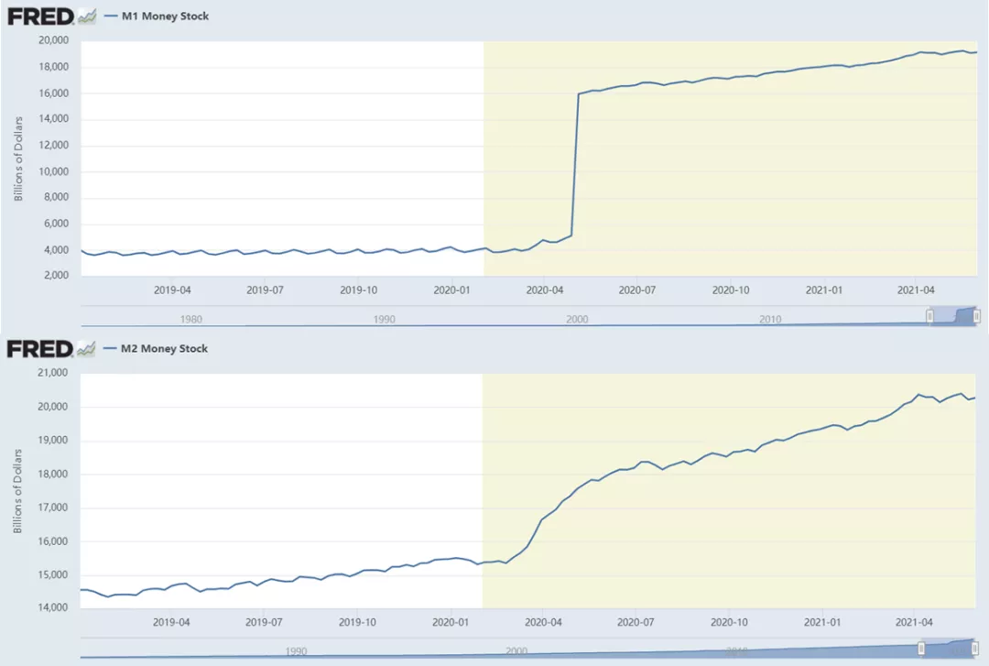The image size is (989, 666).
Task: Toggle the M1 Money Stock series label
Action: [x=165, y=16]
